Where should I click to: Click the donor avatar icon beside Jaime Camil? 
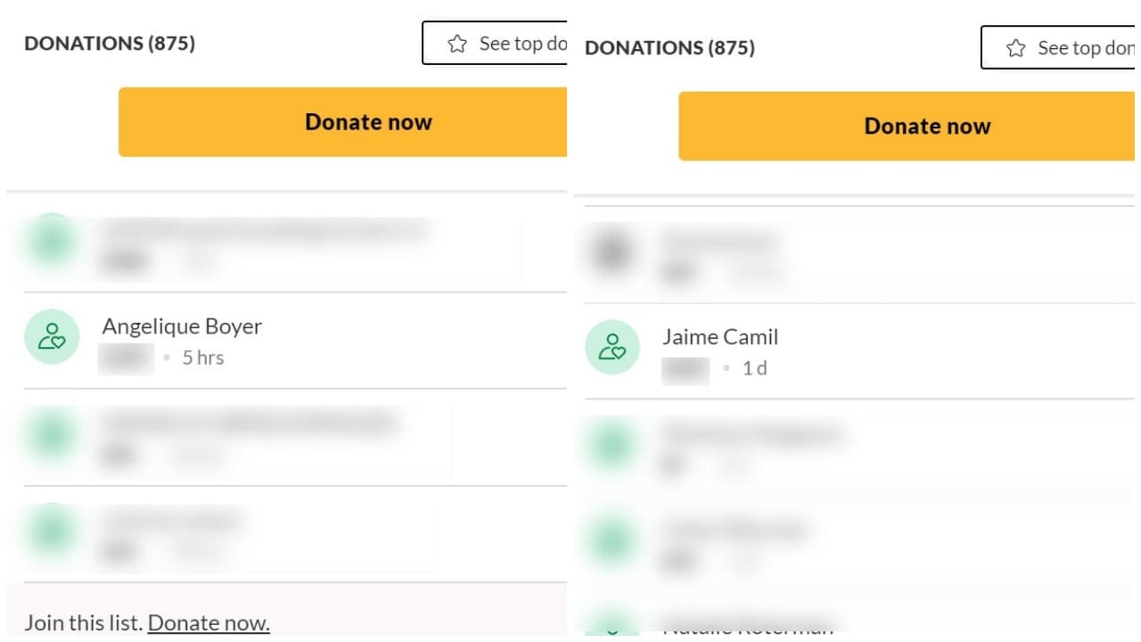click(x=612, y=348)
